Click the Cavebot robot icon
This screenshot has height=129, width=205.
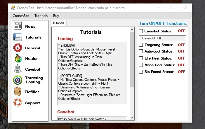click(x=18, y=69)
